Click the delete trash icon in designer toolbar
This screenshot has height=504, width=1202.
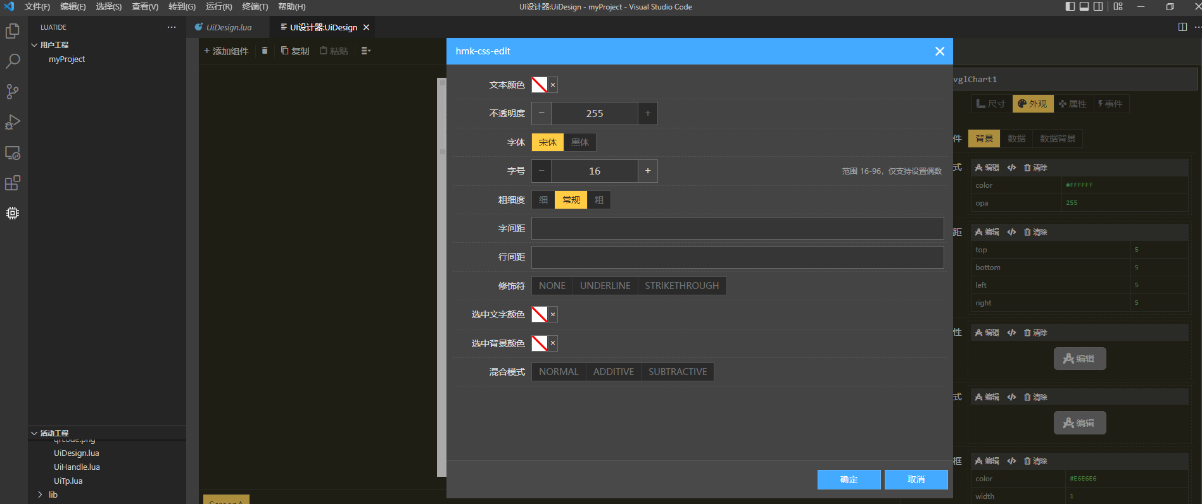[x=265, y=51]
